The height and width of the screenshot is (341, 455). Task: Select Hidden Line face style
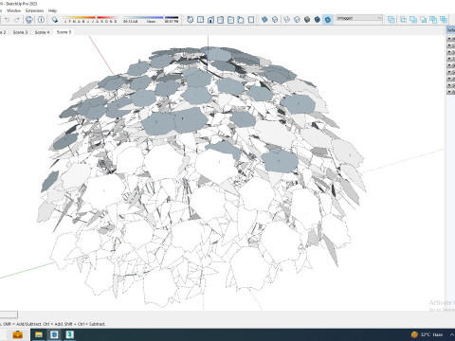pyautogui.click(x=297, y=20)
